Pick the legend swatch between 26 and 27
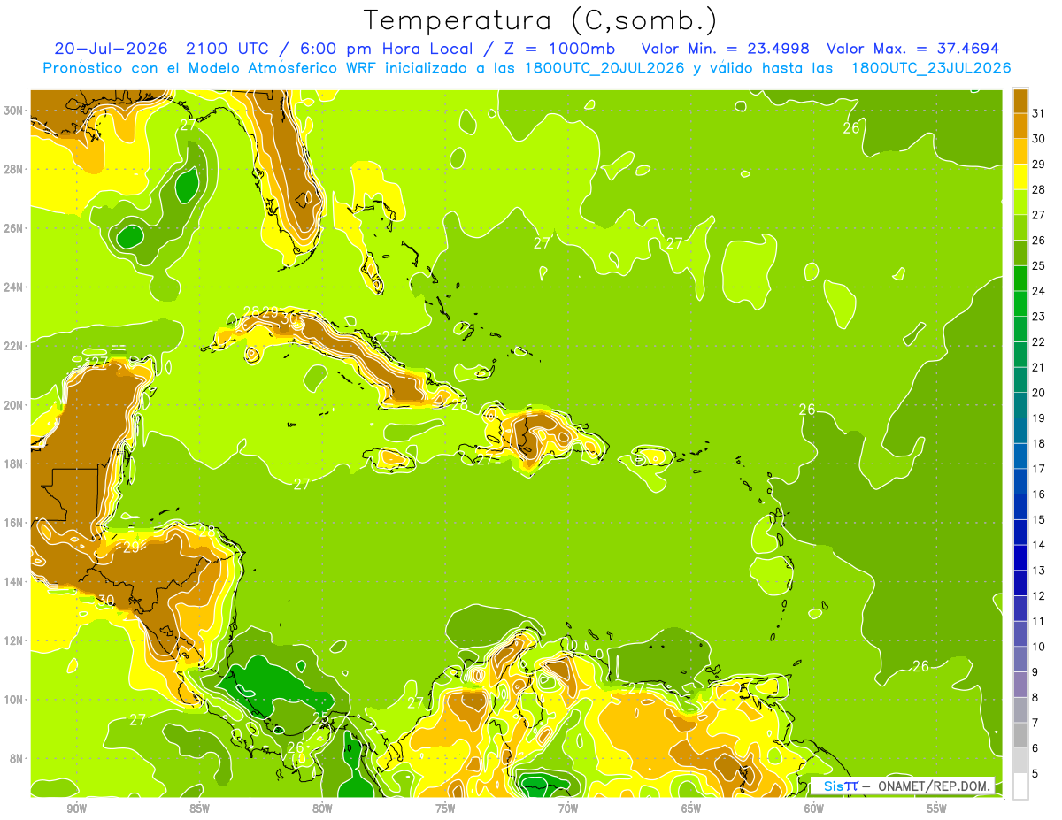 tap(1020, 227)
